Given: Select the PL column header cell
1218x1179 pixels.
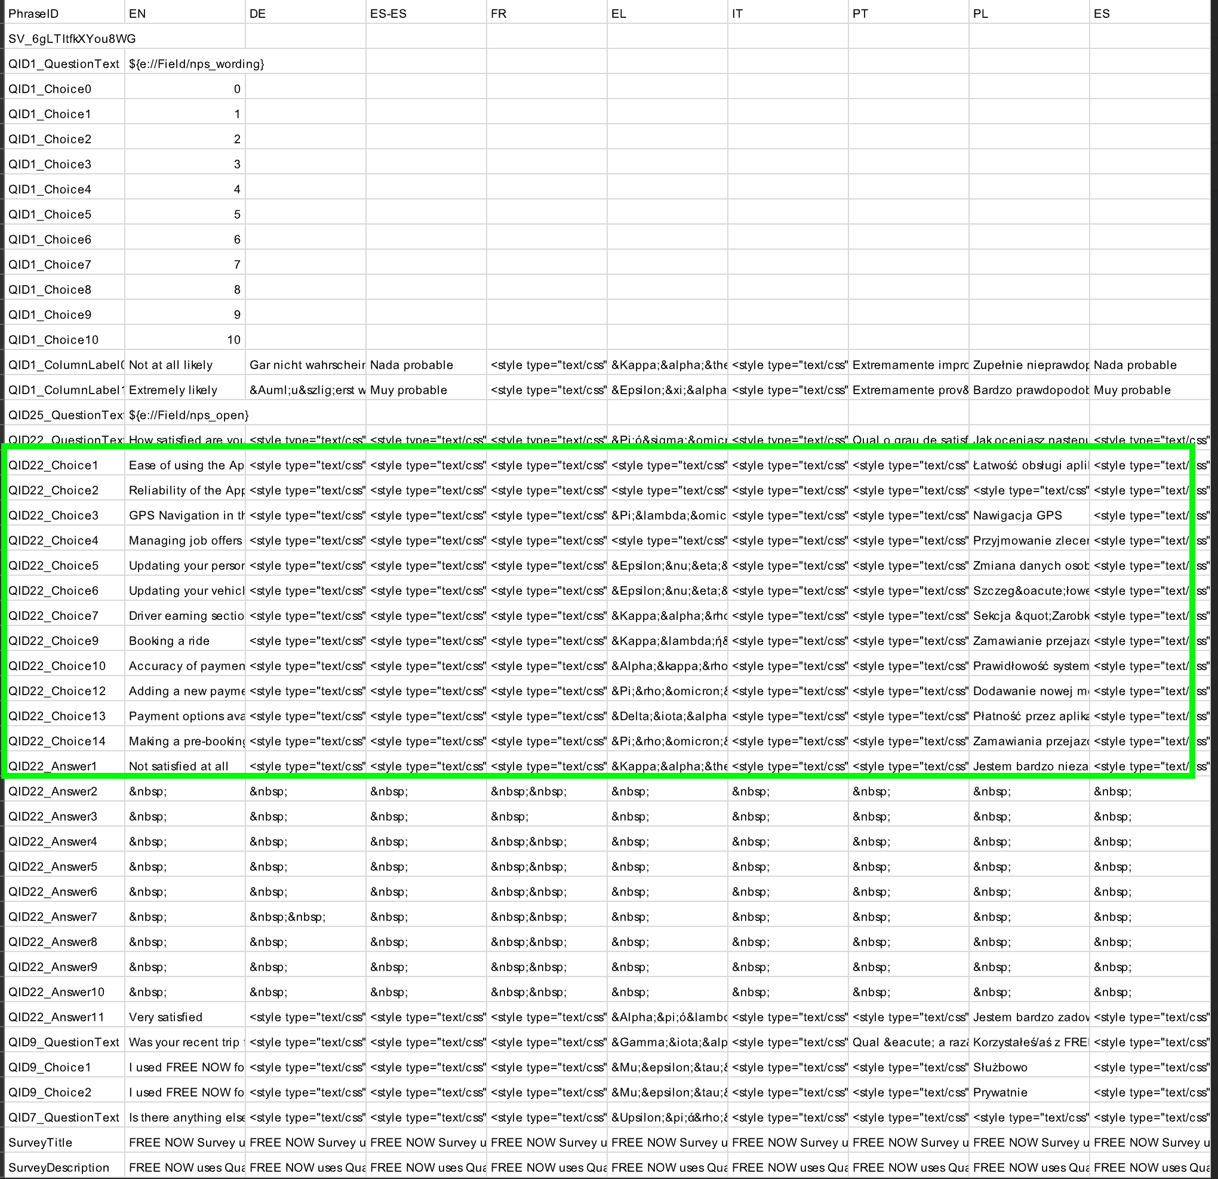Looking at the screenshot, I should tap(1029, 14).
